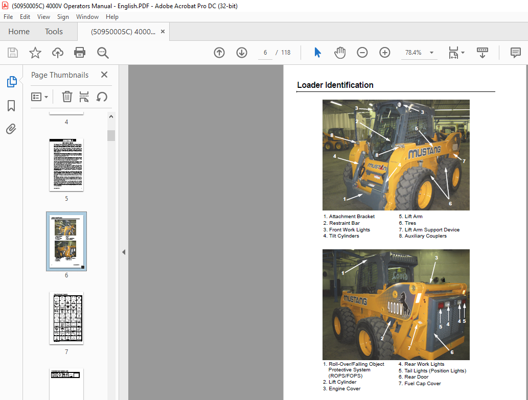Select the page 7 thumbnail
The width and height of the screenshot is (528, 400).
tap(66, 318)
